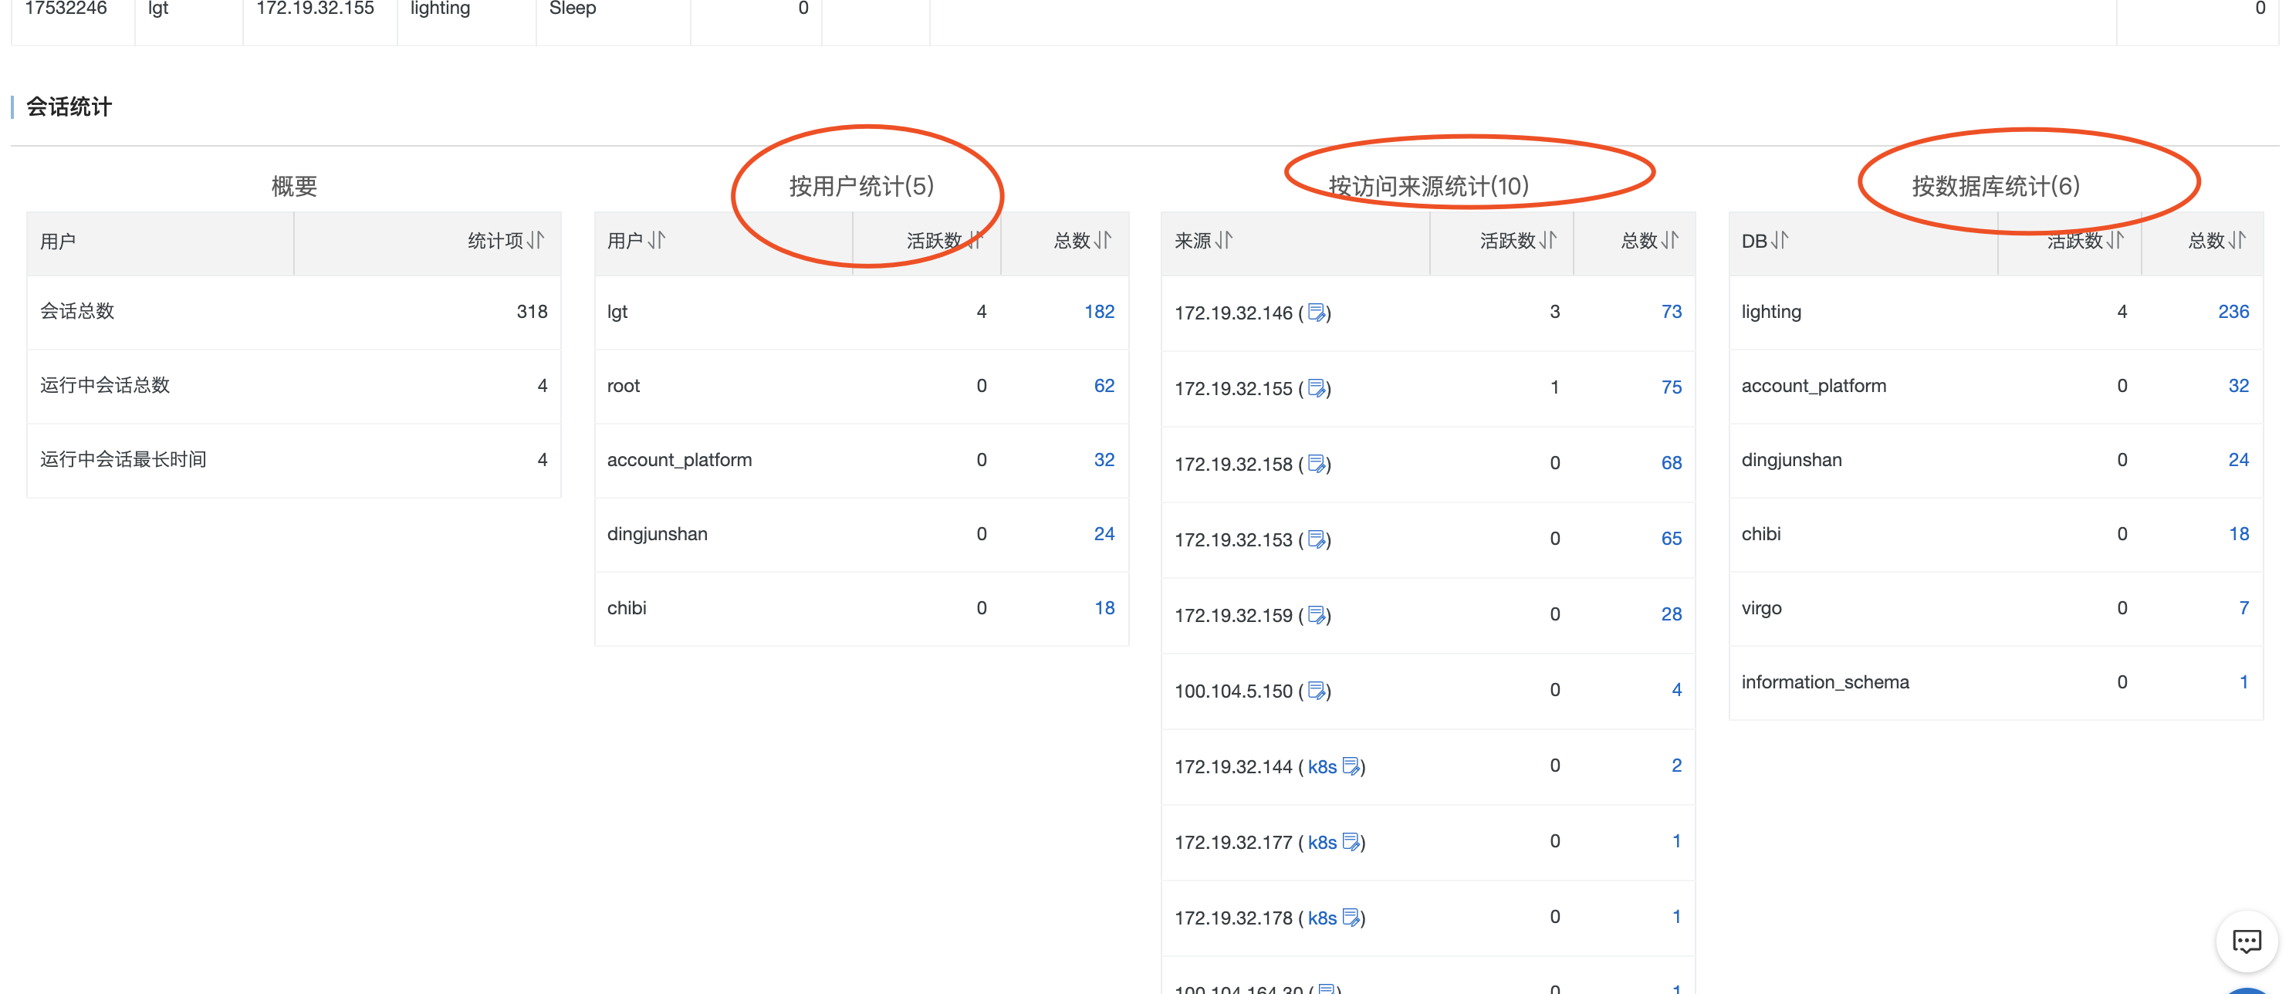This screenshot has height=994, width=2289.
Task: Sort database table by DB name
Action: (1780, 241)
